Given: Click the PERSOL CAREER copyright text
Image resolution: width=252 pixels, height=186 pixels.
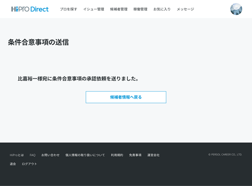Looking at the screenshot, I should click(x=225, y=155).
